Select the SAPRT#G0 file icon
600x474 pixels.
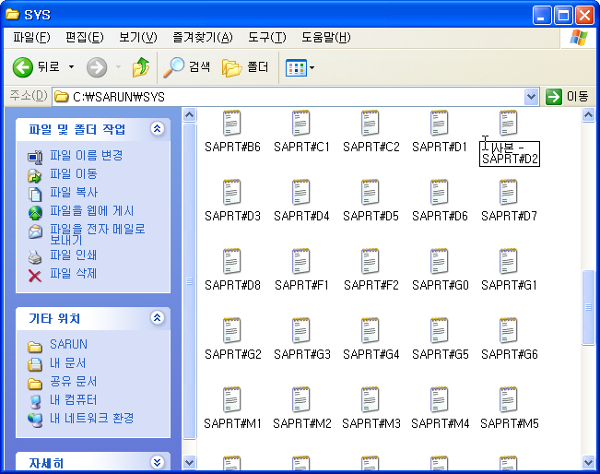click(440, 261)
